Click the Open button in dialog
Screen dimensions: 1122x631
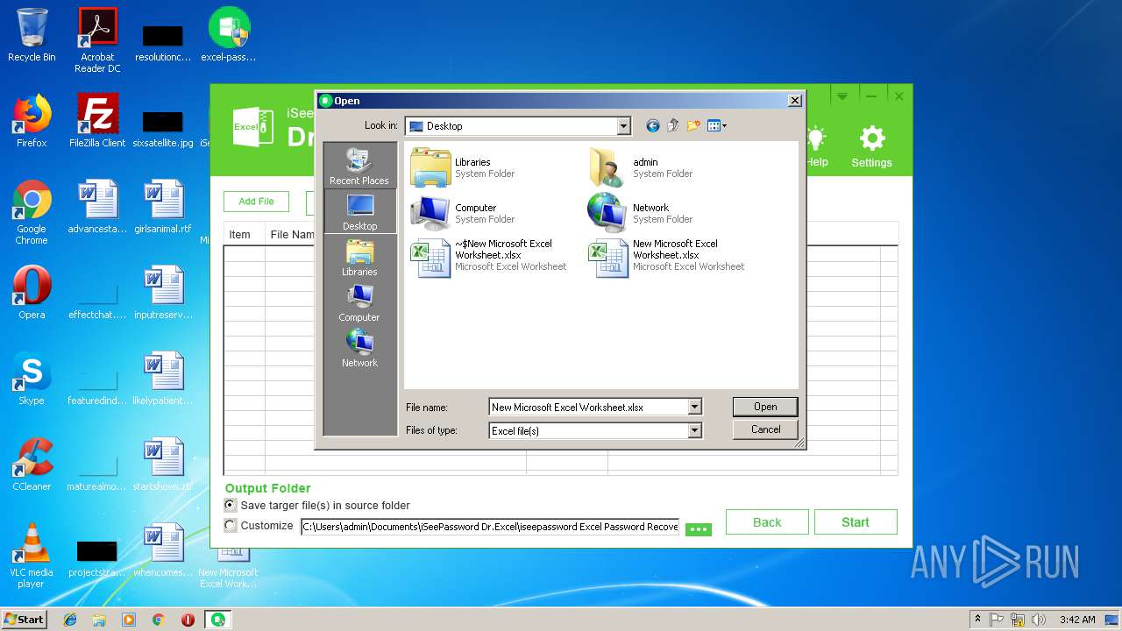point(765,407)
